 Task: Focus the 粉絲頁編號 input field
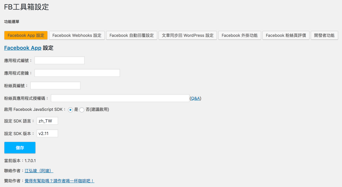(55, 86)
